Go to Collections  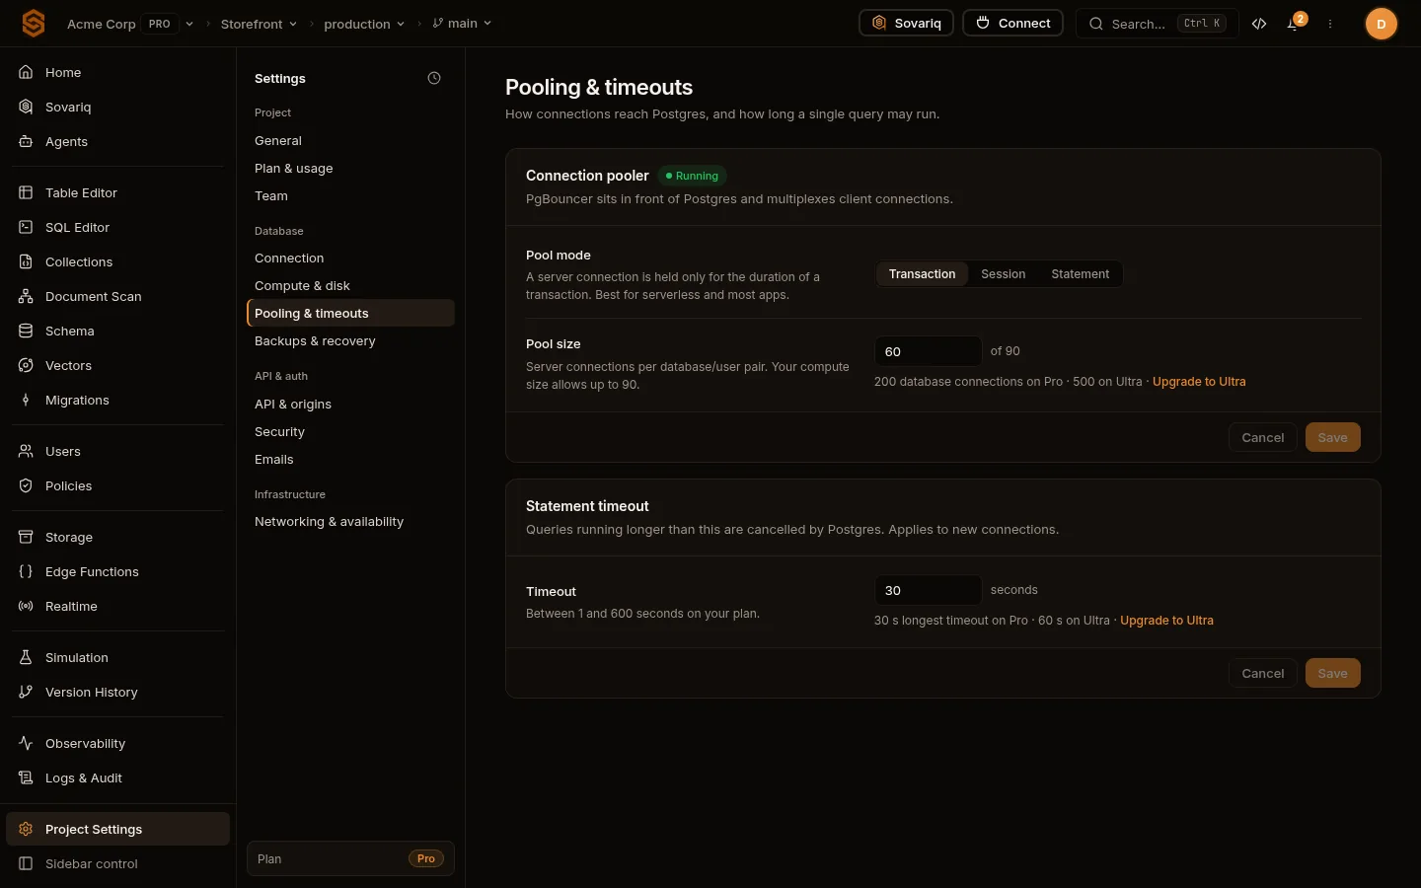(118, 261)
